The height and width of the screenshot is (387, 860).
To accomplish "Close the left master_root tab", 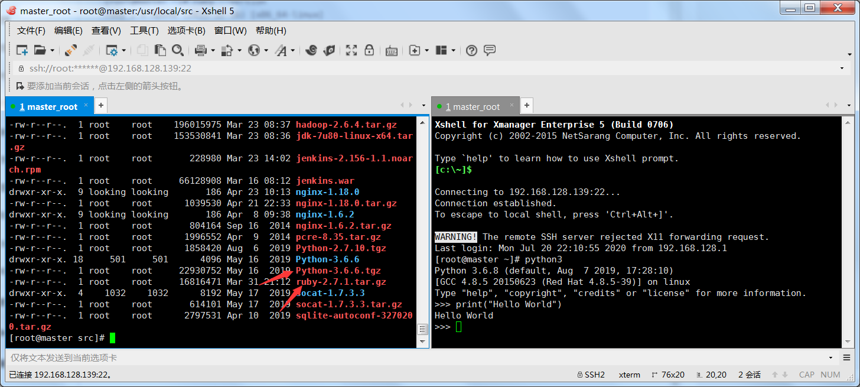I will (x=86, y=105).
